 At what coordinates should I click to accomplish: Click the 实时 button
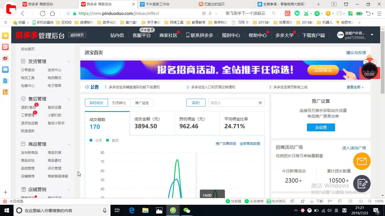click(x=196, y=103)
